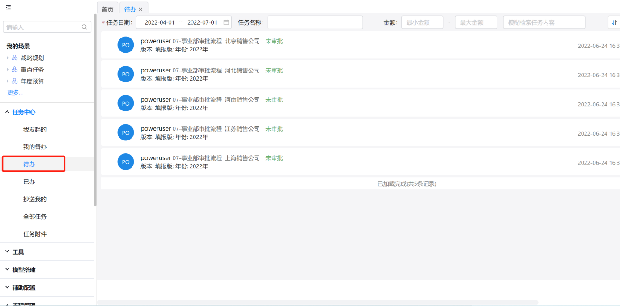
Task: Switch to the 首页 tab
Action: click(x=107, y=9)
